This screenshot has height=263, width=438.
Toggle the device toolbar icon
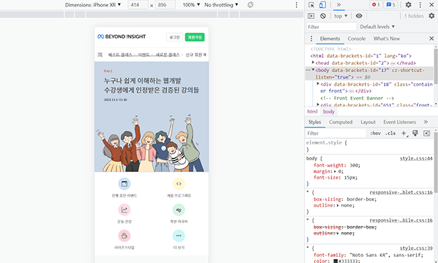click(322, 5)
